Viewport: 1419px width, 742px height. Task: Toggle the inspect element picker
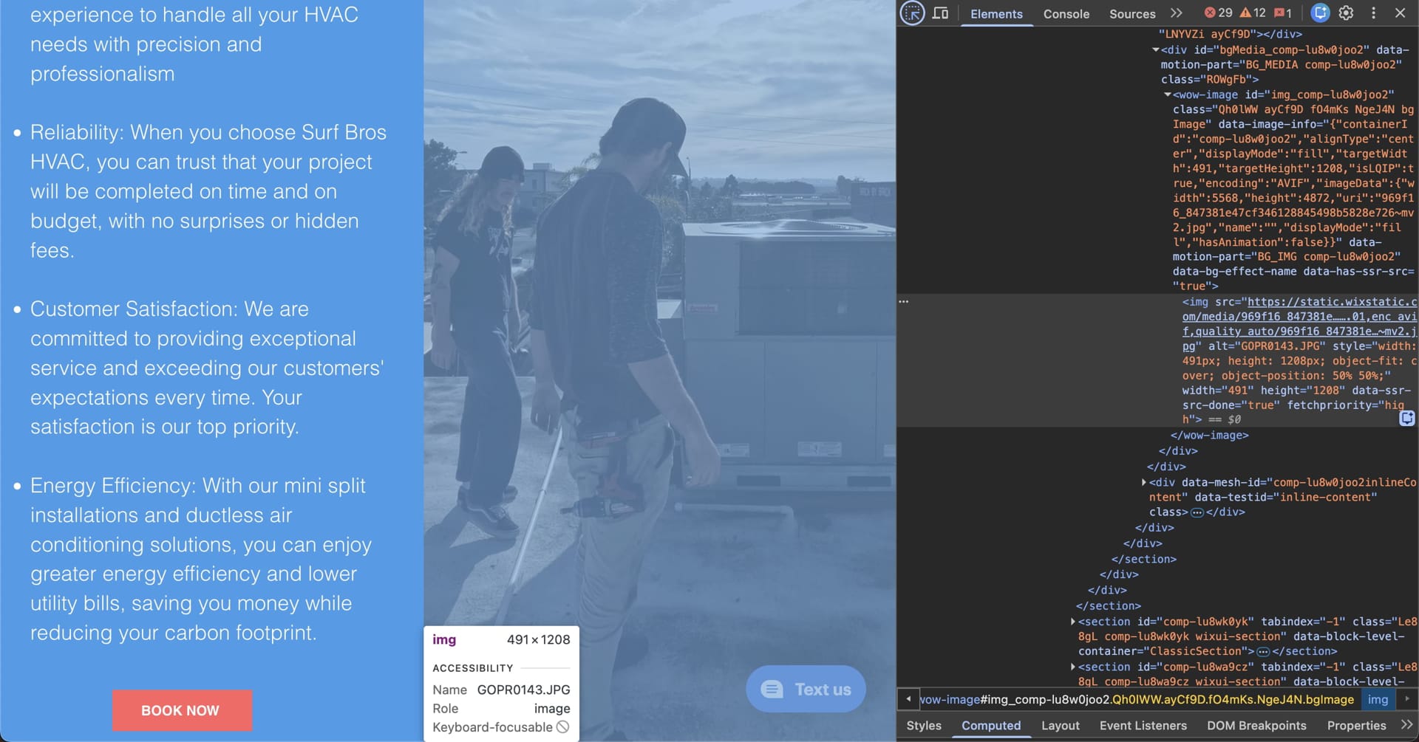(913, 13)
